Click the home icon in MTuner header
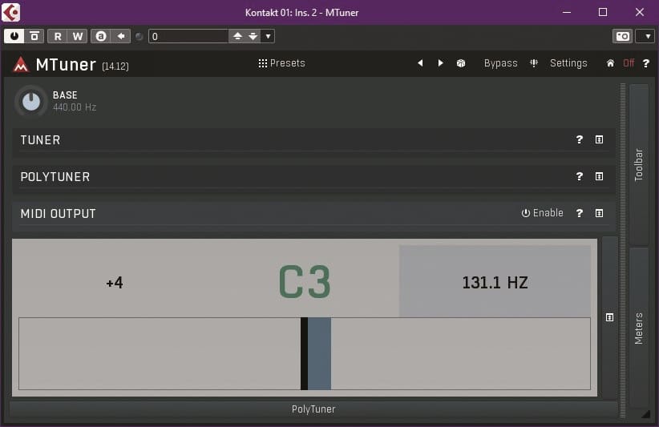659x427 pixels. [x=610, y=63]
